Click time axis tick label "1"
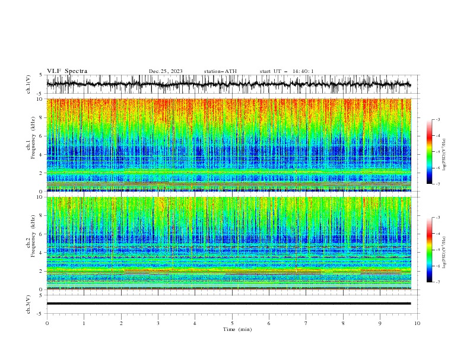This screenshot has width=470, height=363. (84, 323)
